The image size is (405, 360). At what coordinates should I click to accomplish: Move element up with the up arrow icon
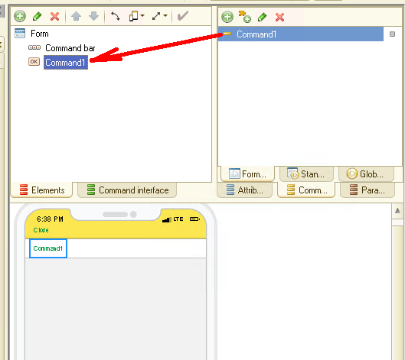76,16
